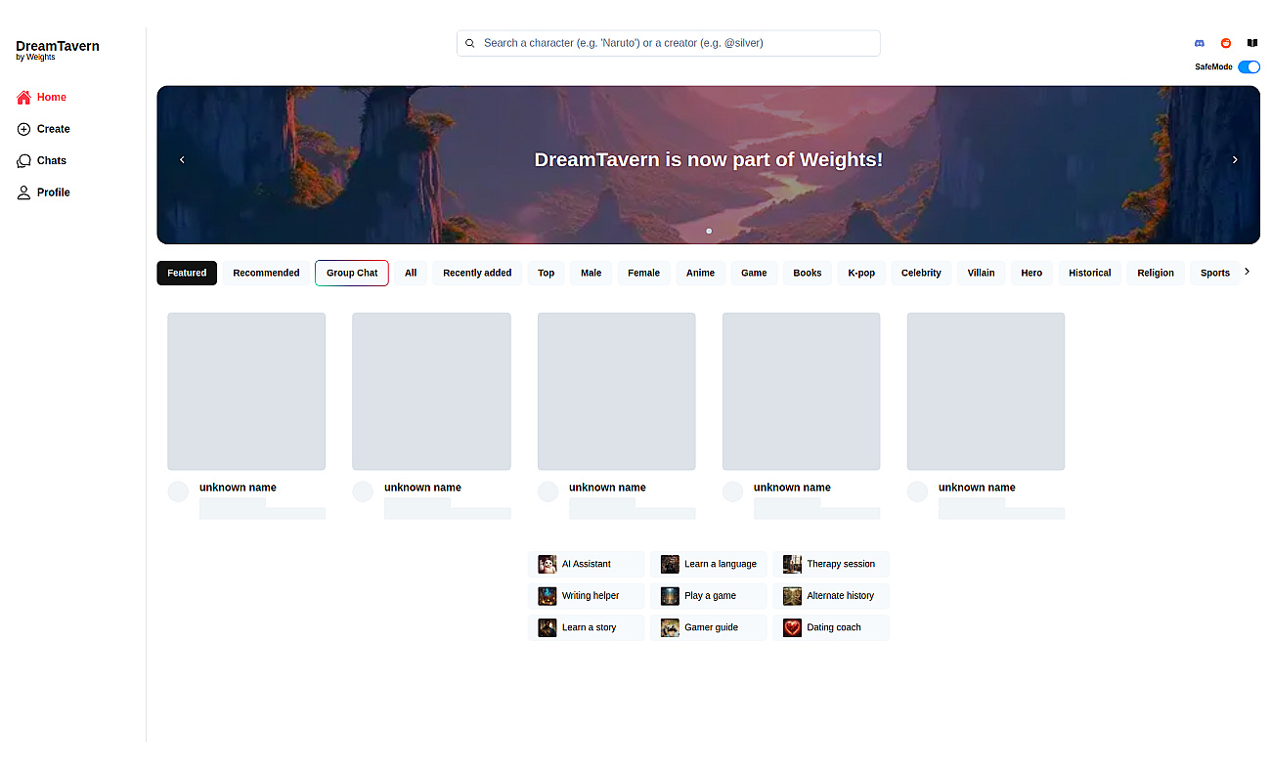
Task: Select the Featured category tab
Action: tap(187, 274)
